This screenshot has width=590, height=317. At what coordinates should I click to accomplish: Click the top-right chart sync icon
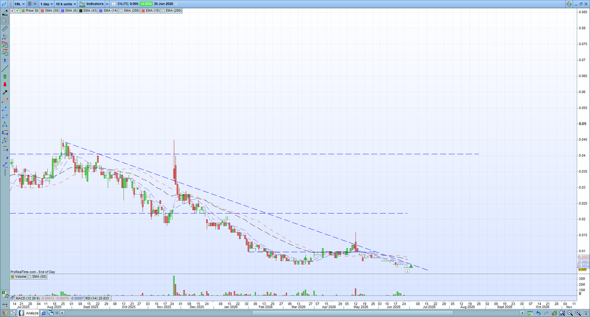[x=569, y=3]
